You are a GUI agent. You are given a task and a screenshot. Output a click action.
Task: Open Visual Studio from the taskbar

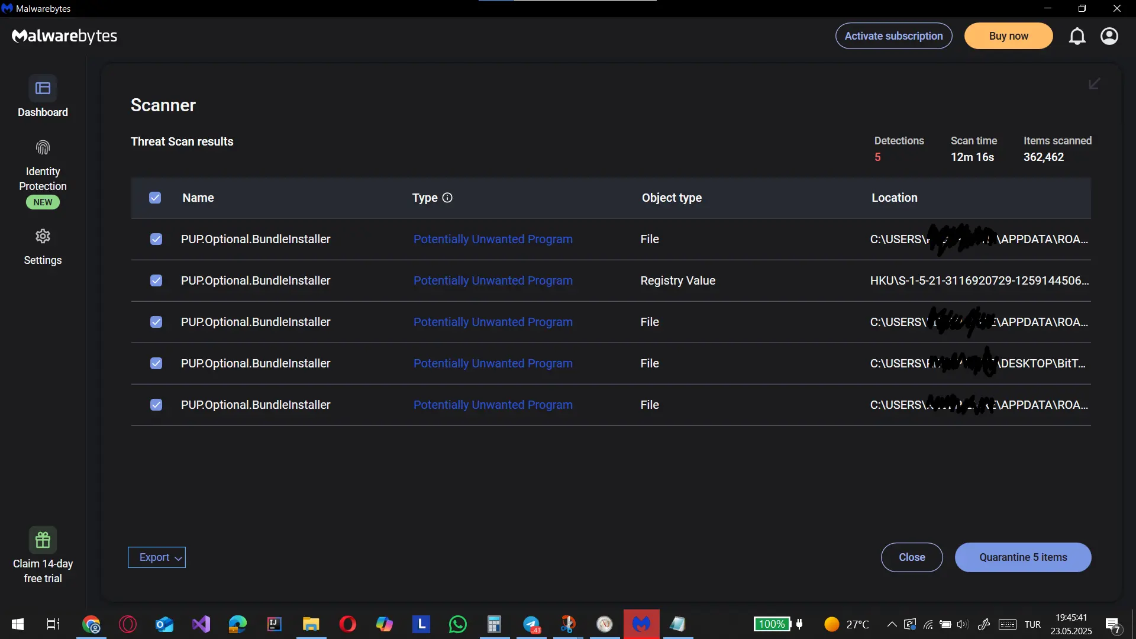[x=201, y=624]
